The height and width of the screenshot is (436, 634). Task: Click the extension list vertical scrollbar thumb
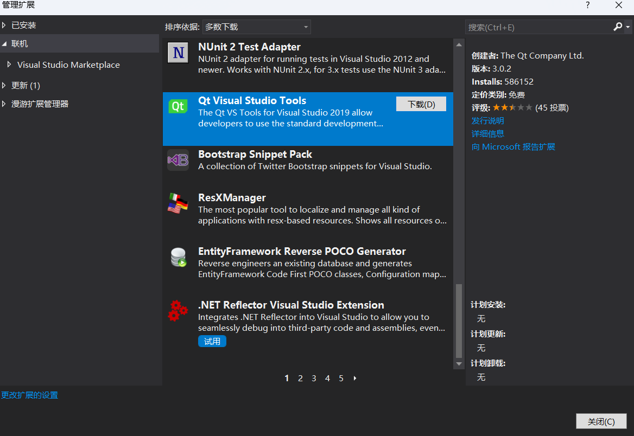tap(459, 321)
